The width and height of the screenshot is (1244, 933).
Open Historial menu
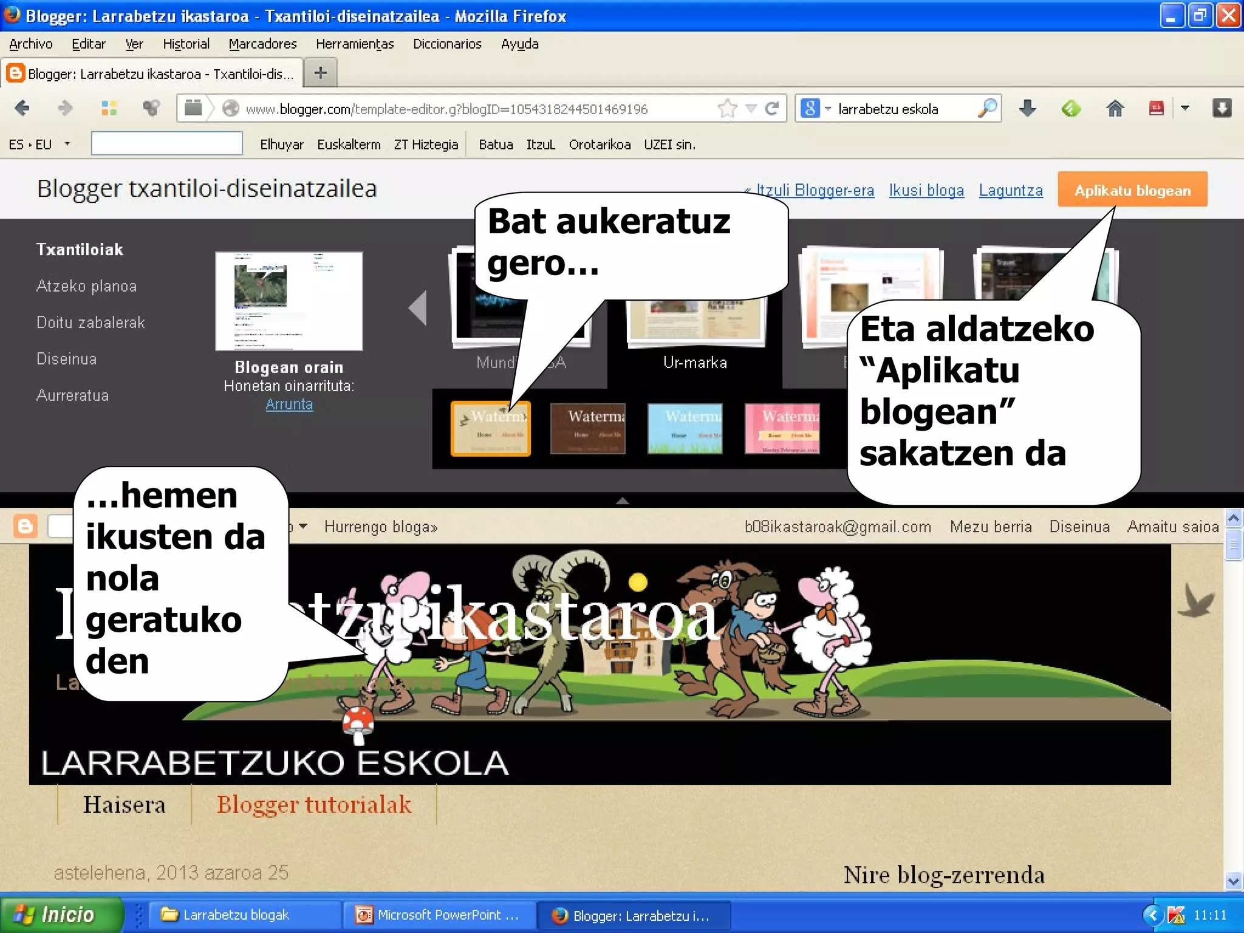click(186, 44)
